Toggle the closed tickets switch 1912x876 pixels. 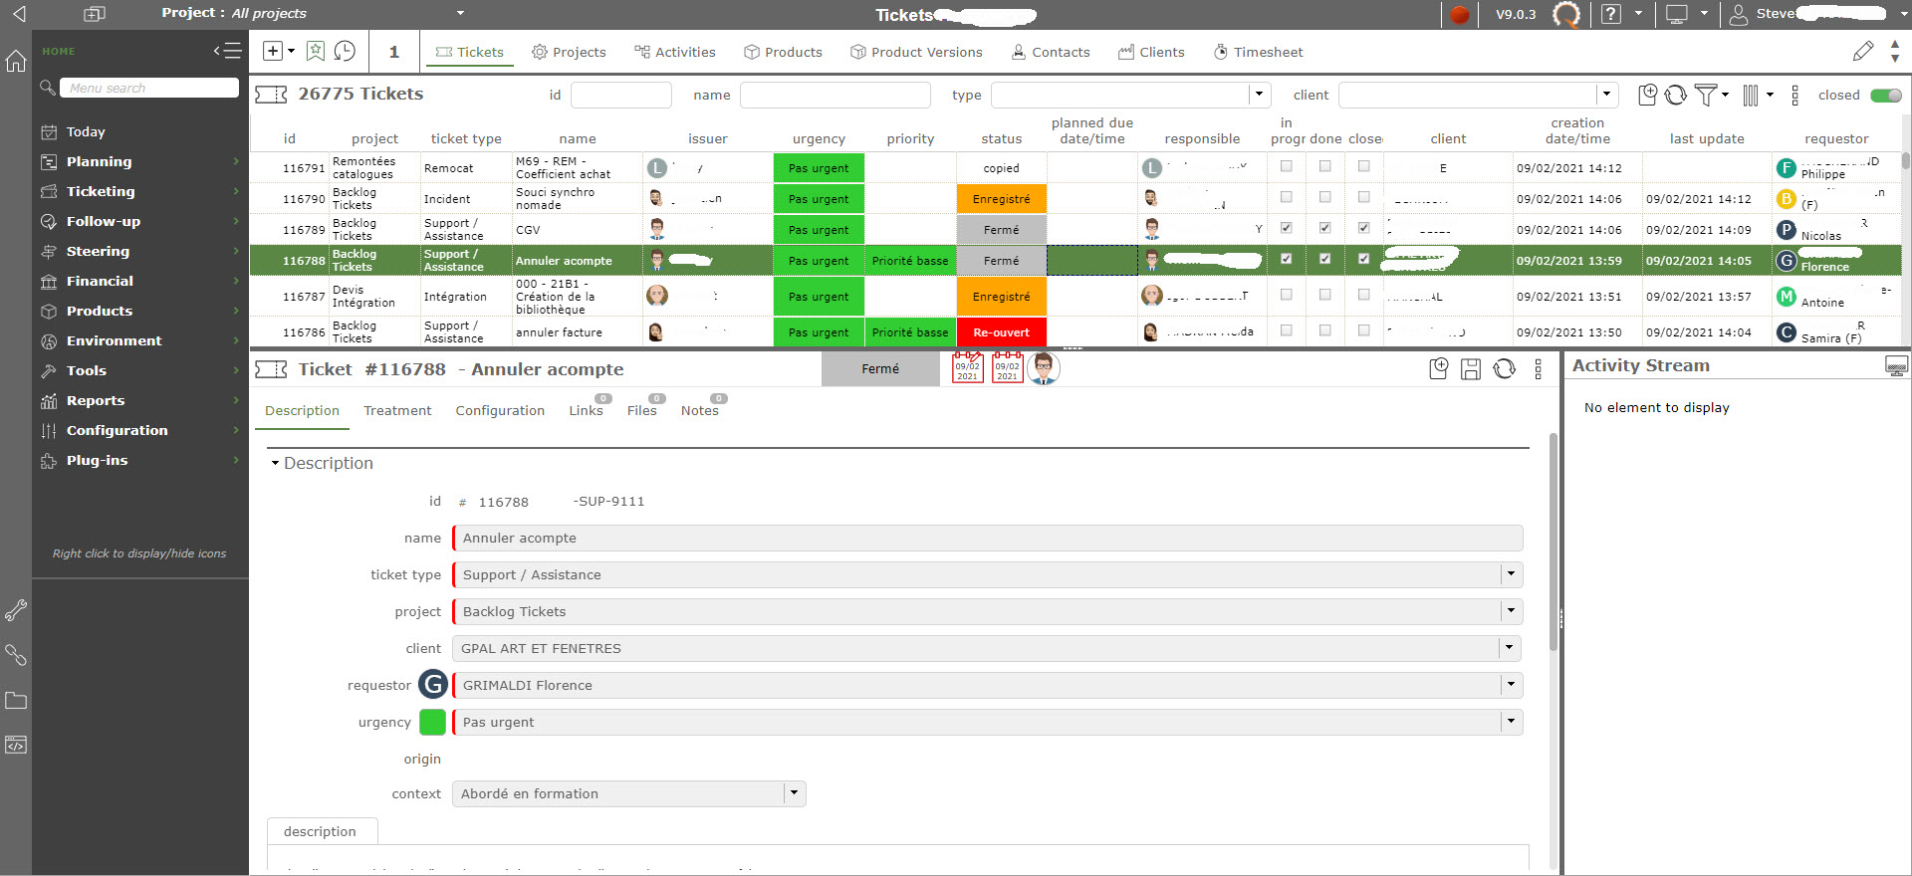point(1885,96)
